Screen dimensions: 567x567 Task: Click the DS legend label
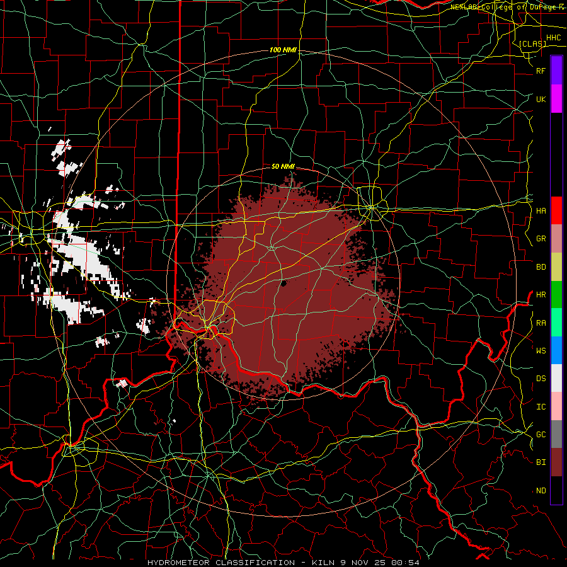click(541, 378)
